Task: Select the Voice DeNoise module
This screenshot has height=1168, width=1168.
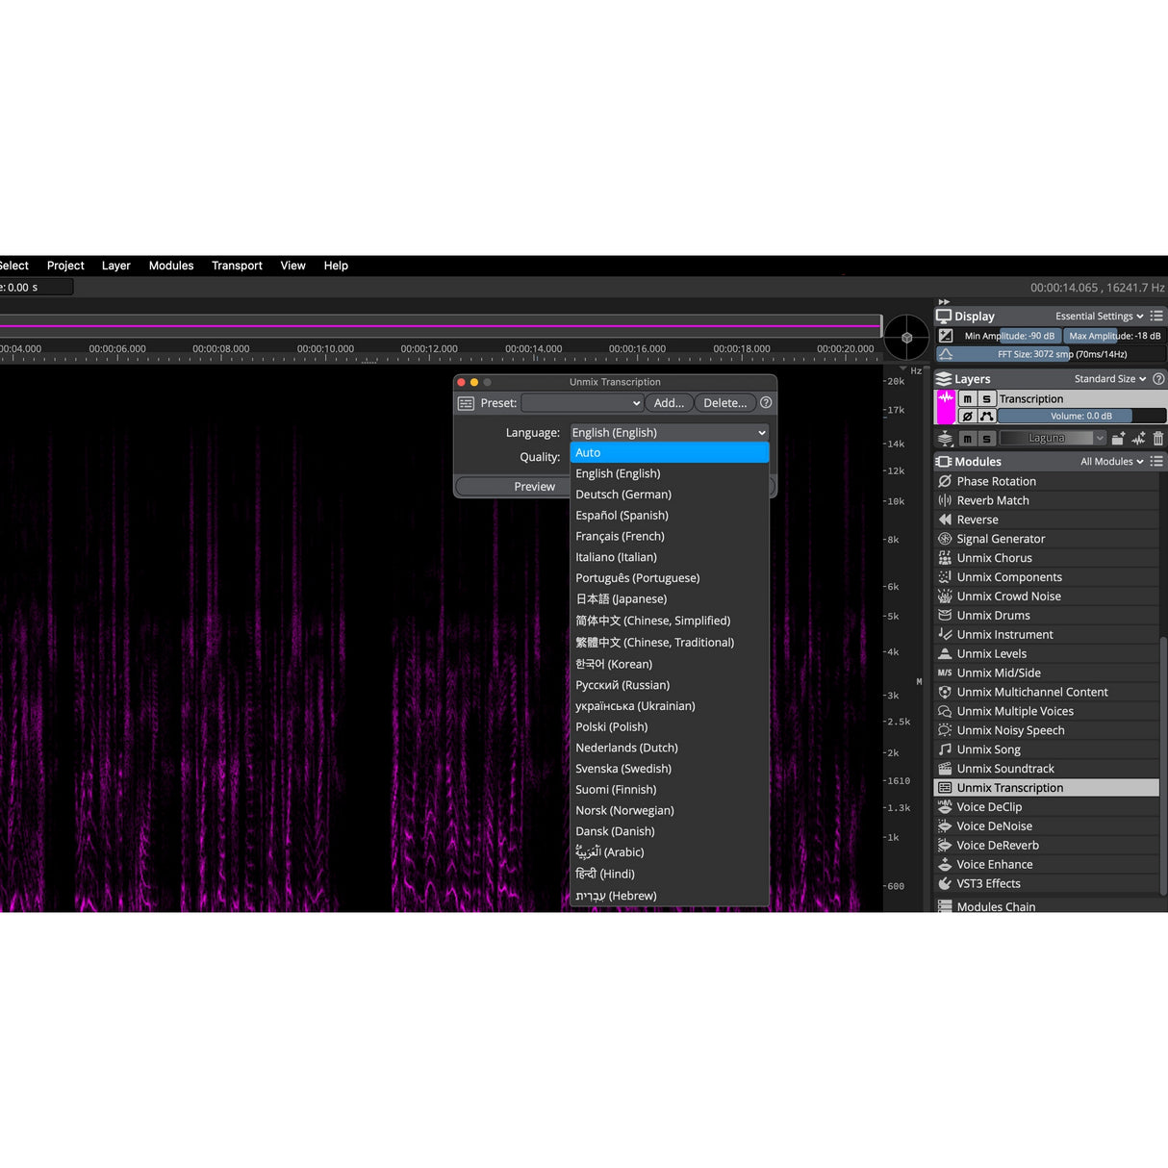Action: pyautogui.click(x=995, y=825)
